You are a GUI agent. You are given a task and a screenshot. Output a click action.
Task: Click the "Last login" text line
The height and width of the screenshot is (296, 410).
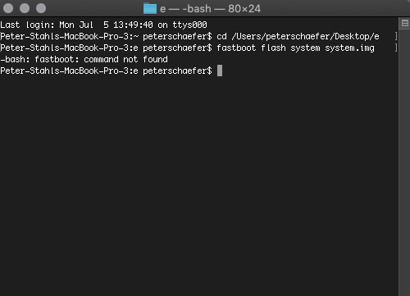pos(103,25)
